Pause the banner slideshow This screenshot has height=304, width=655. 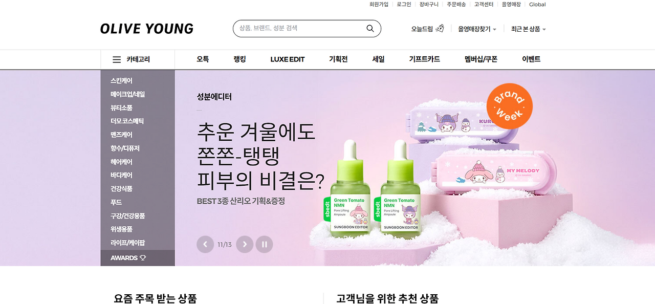264,244
